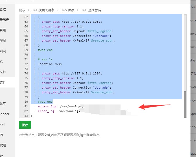This screenshot has height=157, width=196.
Task: Click the error_log directive on line 82
Action: coord(46,111)
